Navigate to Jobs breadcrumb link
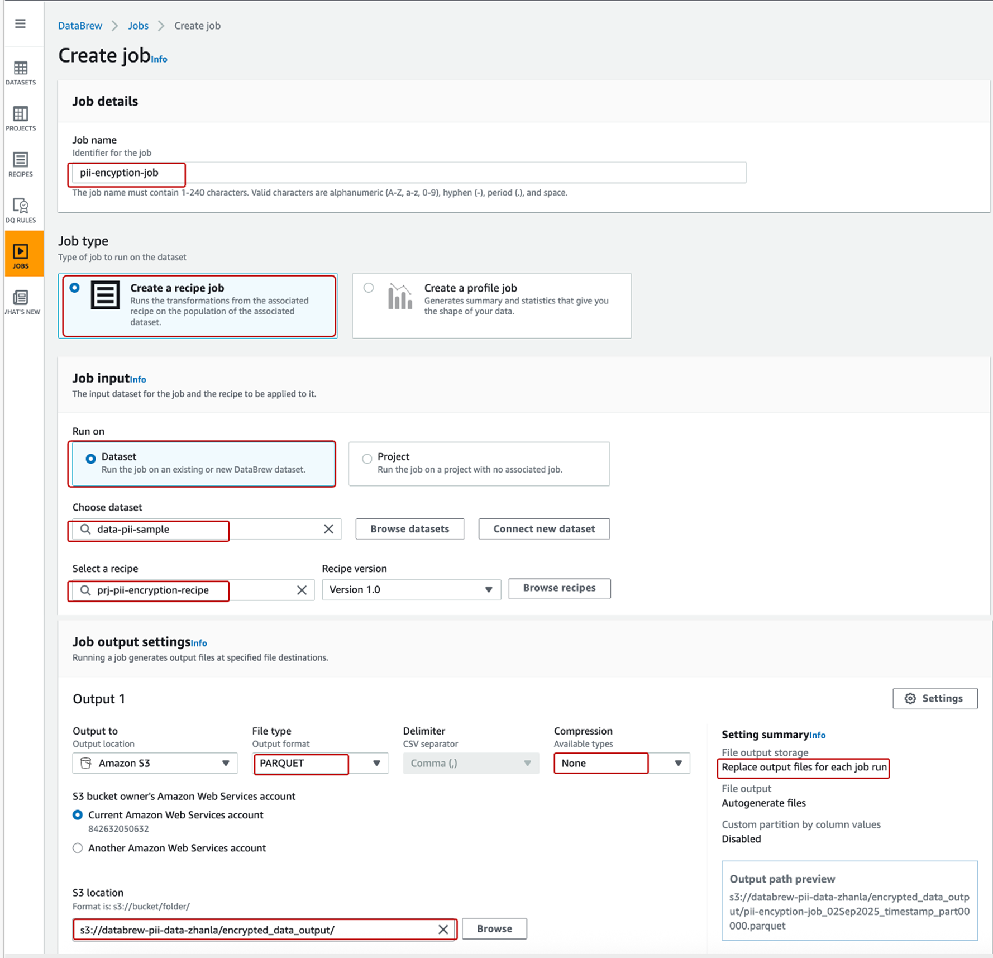 point(138,26)
